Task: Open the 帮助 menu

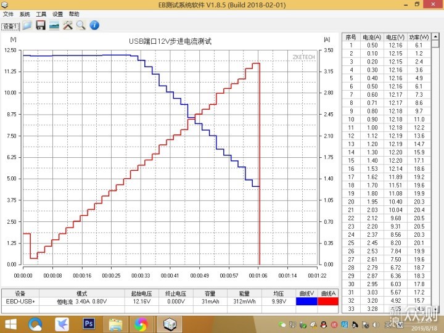Action: pos(74,14)
